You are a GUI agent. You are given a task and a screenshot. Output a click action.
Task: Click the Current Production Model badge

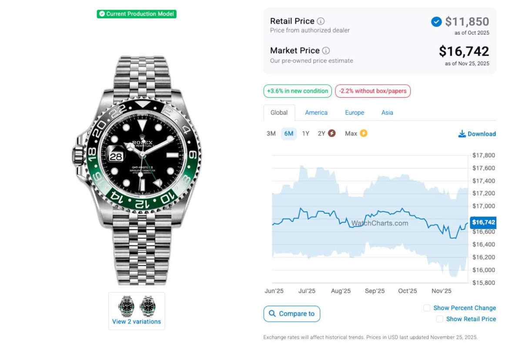pos(137,14)
